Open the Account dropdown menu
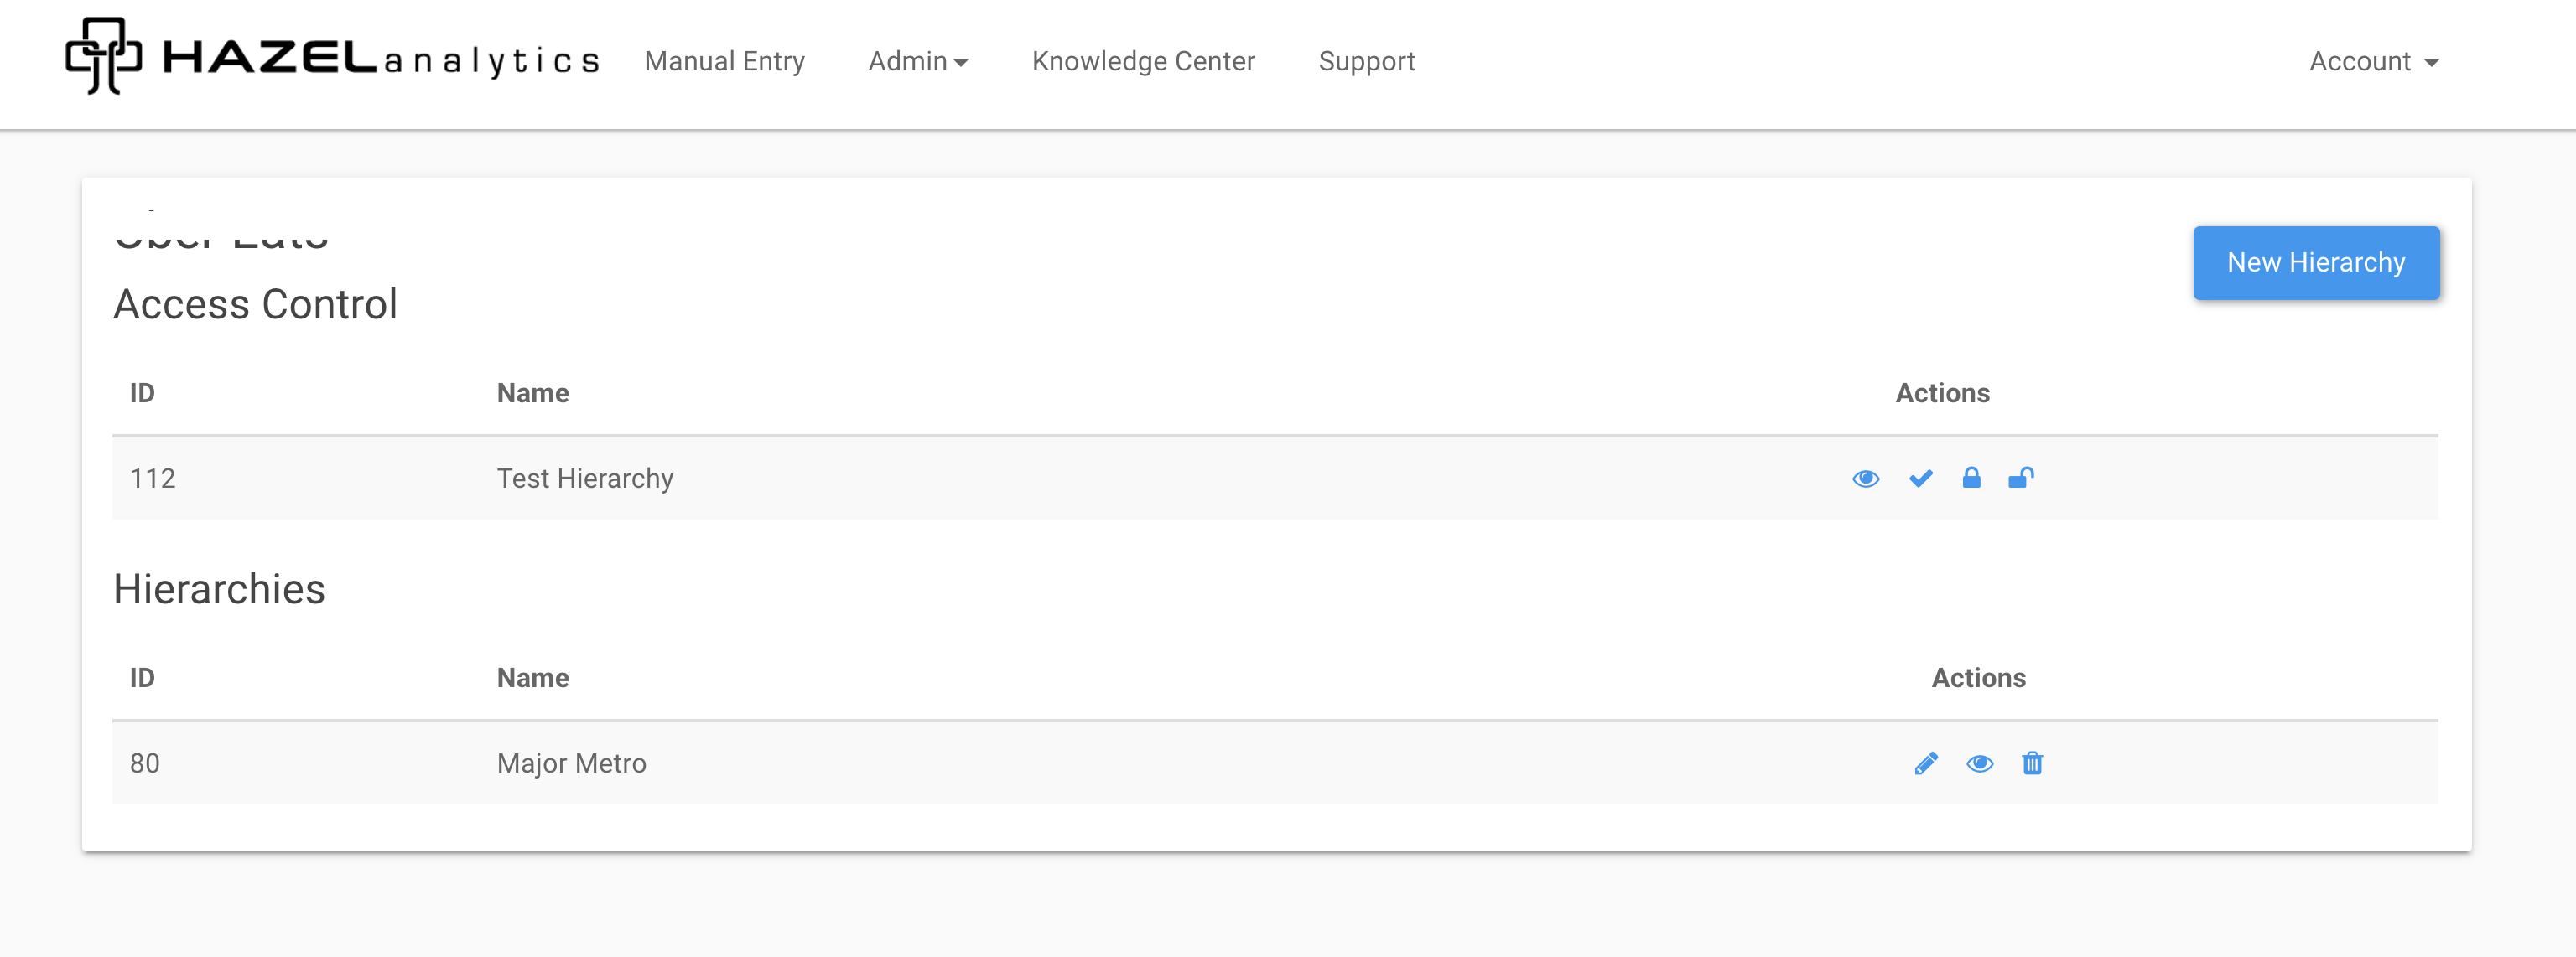The width and height of the screenshot is (2576, 957). click(x=2373, y=62)
